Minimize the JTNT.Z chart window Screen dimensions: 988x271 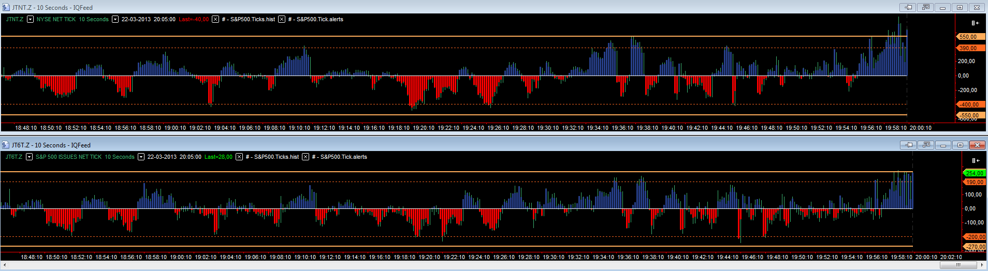tap(942, 7)
